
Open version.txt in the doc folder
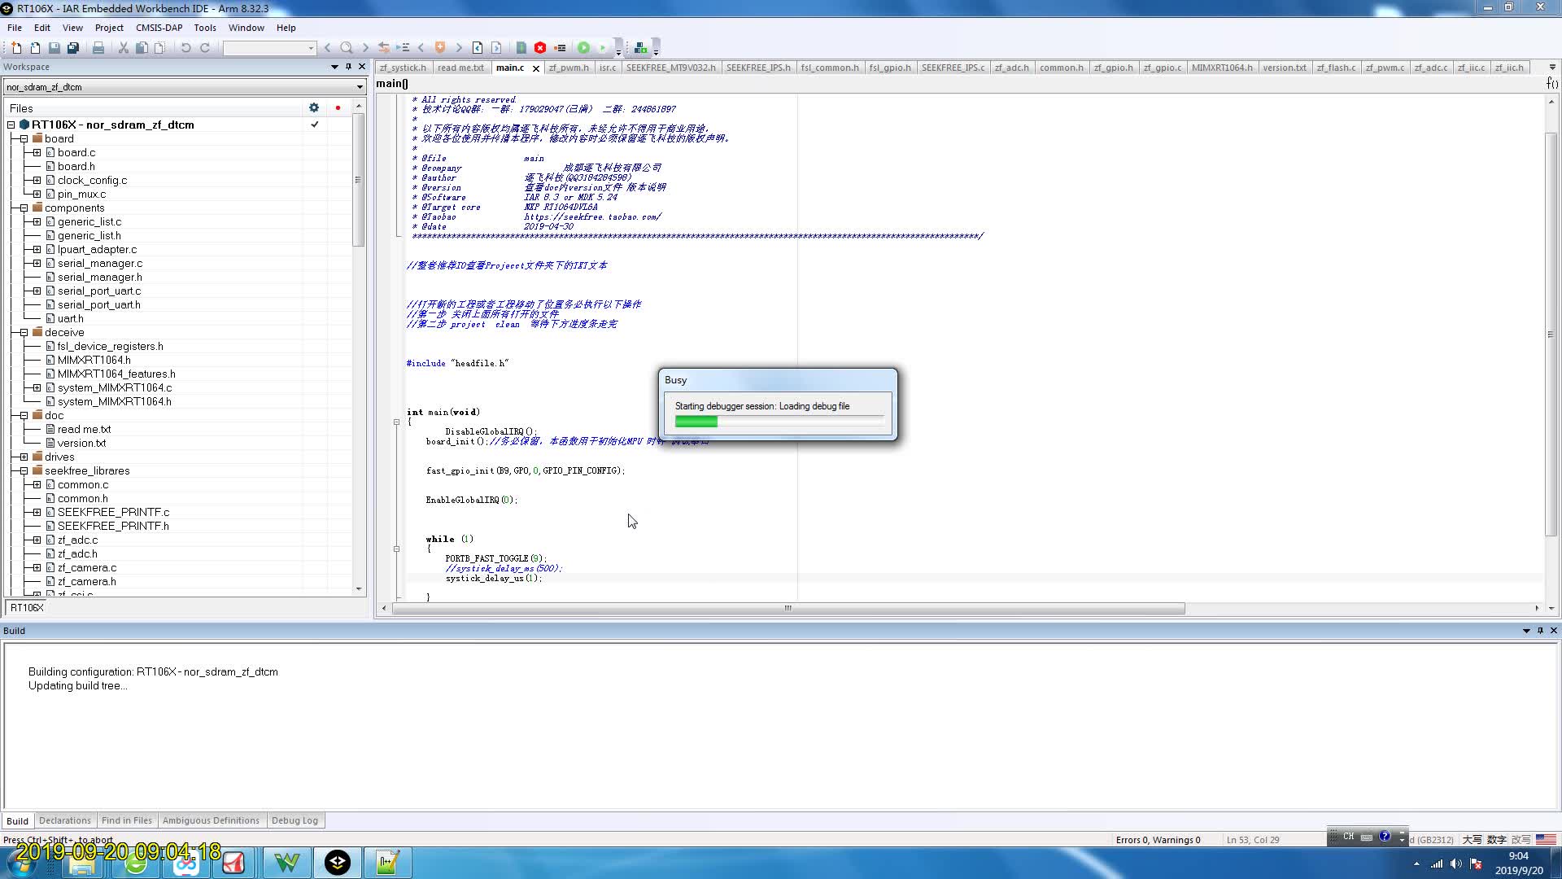81,444
